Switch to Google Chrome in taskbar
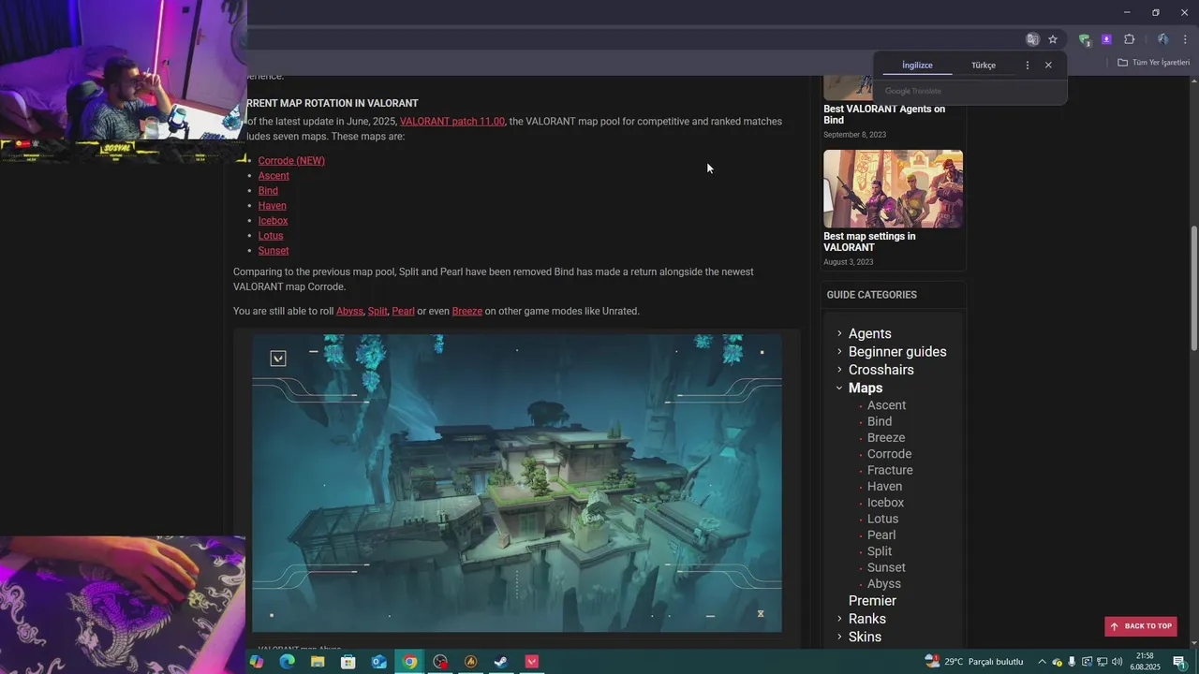This screenshot has height=674, width=1199. pos(409,662)
